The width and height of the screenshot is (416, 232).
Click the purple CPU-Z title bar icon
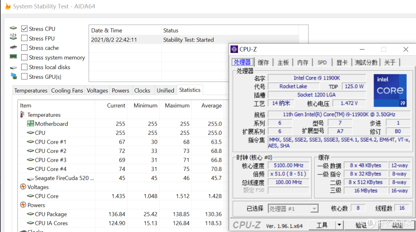[234, 49]
